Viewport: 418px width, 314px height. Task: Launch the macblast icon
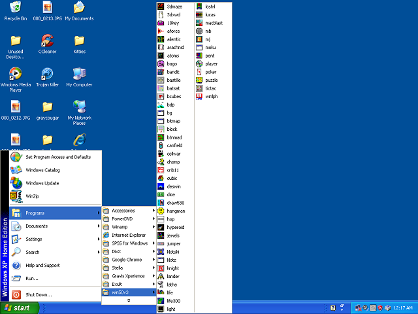point(199,23)
